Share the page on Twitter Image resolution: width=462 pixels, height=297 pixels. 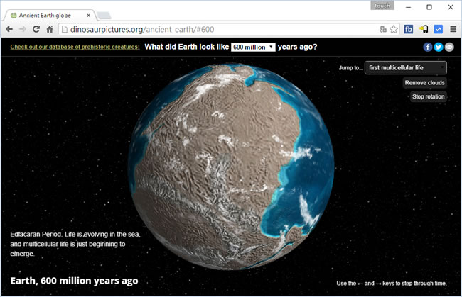pyautogui.click(x=439, y=47)
